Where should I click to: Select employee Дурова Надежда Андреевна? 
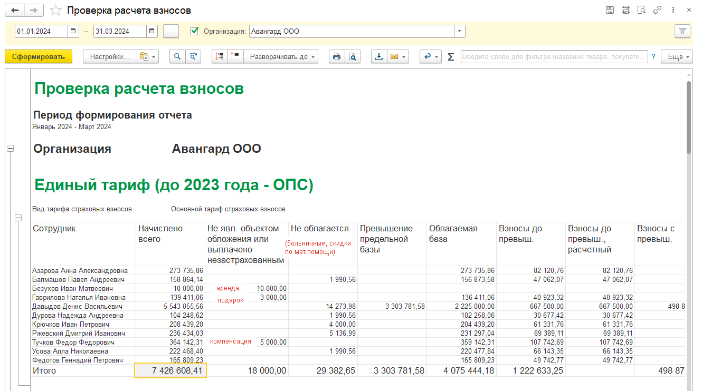coord(78,315)
